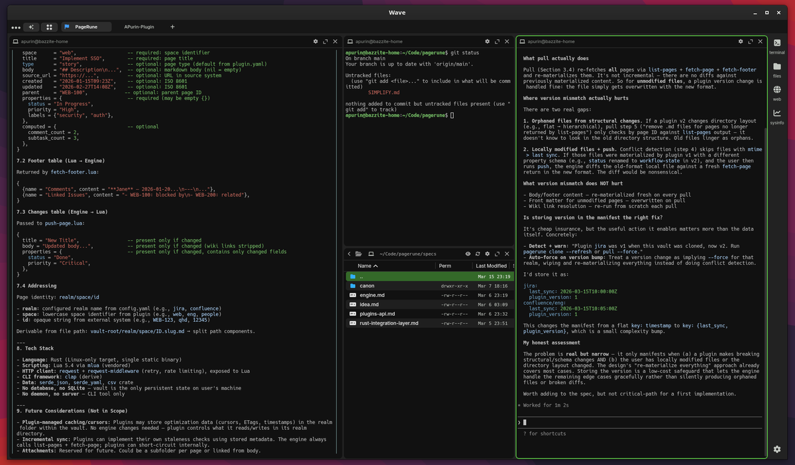This screenshot has height=465, width=795.
Task: Click the 'My honest assessment' heading
Action: pyautogui.click(x=551, y=342)
